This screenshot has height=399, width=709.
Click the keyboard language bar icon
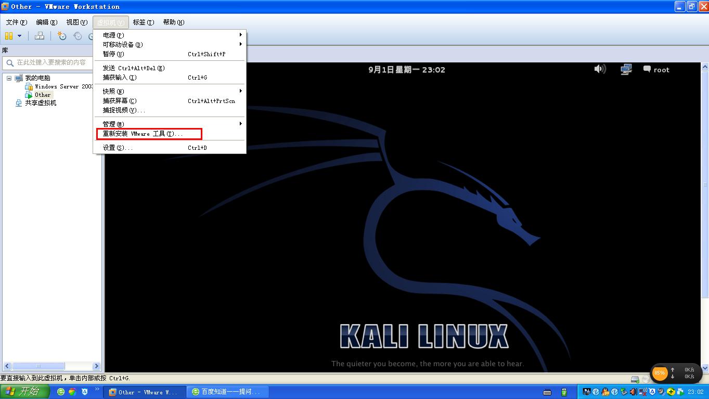coord(547,392)
